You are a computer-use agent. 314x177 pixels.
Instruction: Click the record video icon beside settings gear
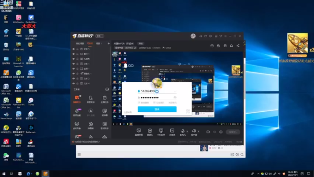tap(208, 132)
